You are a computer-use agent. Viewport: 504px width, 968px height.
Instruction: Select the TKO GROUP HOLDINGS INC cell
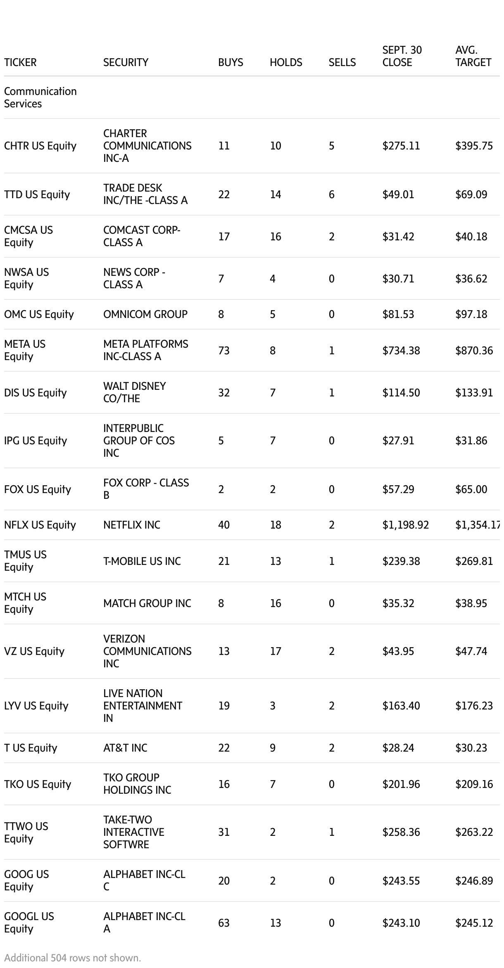137,784
